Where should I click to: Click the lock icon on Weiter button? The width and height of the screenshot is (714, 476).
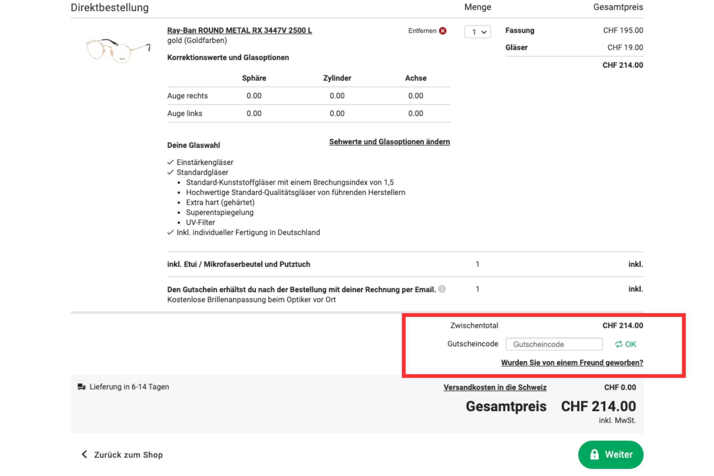tap(594, 455)
